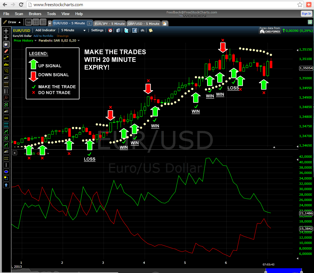Select the eraser tool
Viewport: 314px width, 273px height.
coord(6,51)
